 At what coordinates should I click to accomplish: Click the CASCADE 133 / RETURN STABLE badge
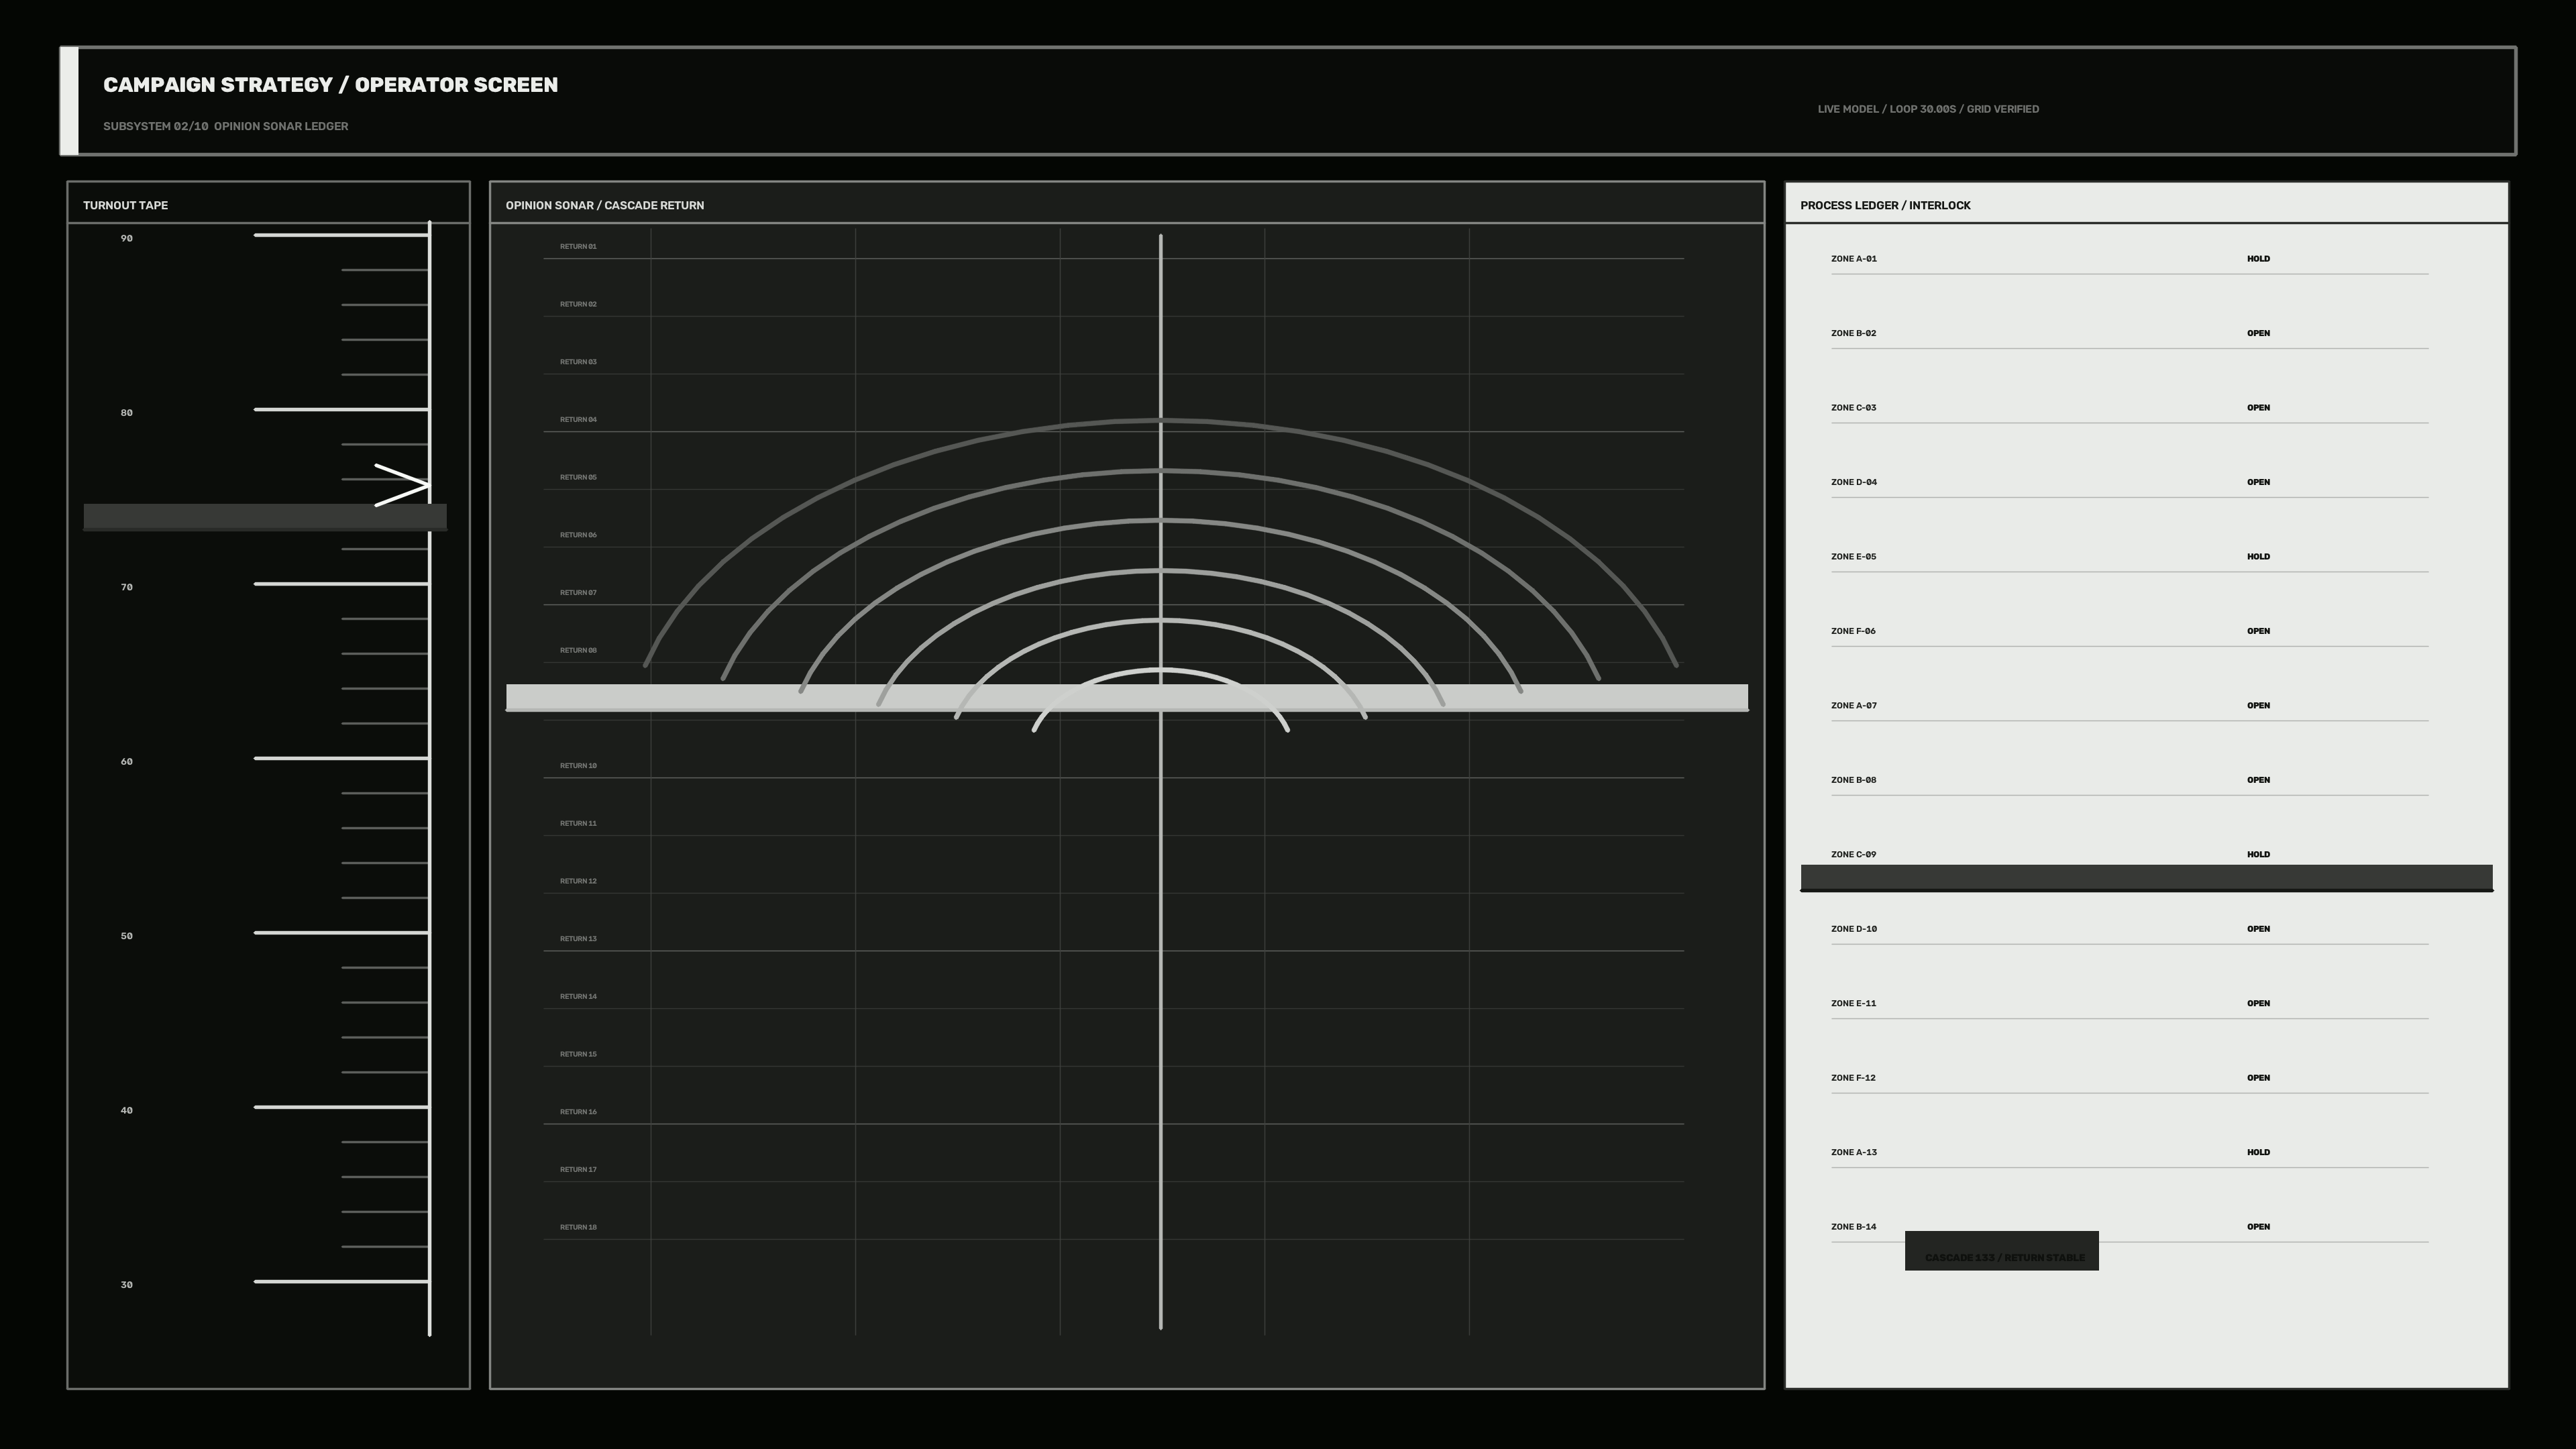click(x=2002, y=1251)
